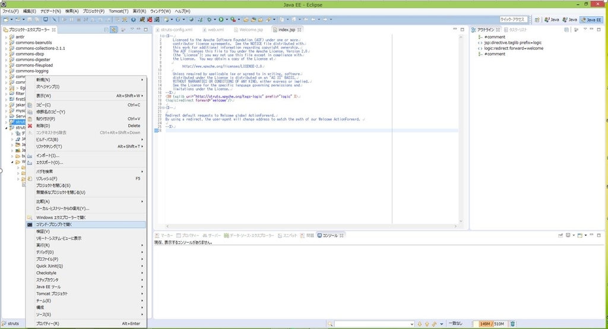The image size is (608, 329).
Task: Choose インポート (Import) from context menu
Action: tap(85, 155)
